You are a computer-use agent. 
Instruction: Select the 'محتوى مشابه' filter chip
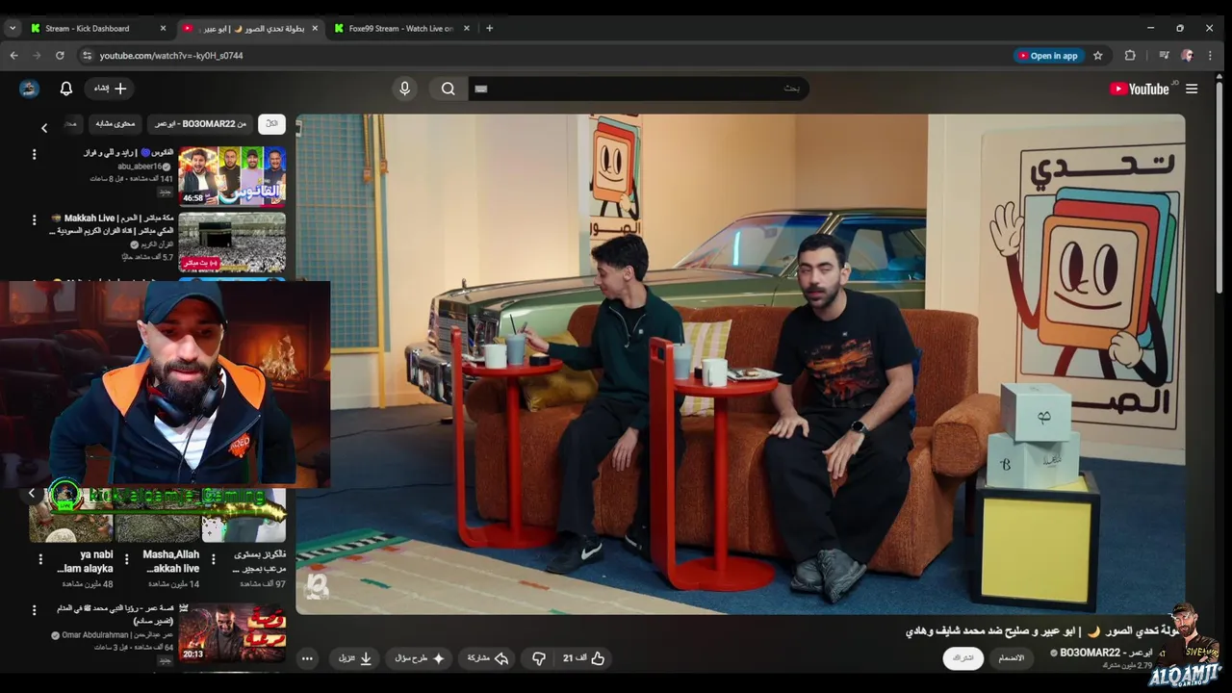pos(115,123)
